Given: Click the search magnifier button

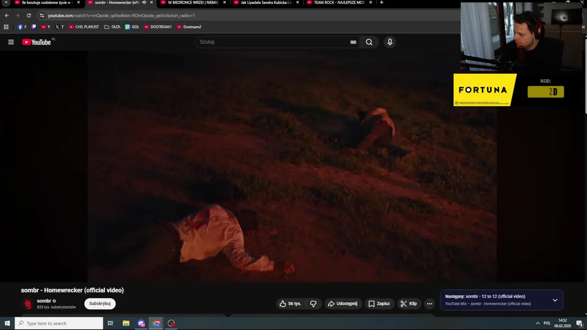Looking at the screenshot, I should [369, 42].
